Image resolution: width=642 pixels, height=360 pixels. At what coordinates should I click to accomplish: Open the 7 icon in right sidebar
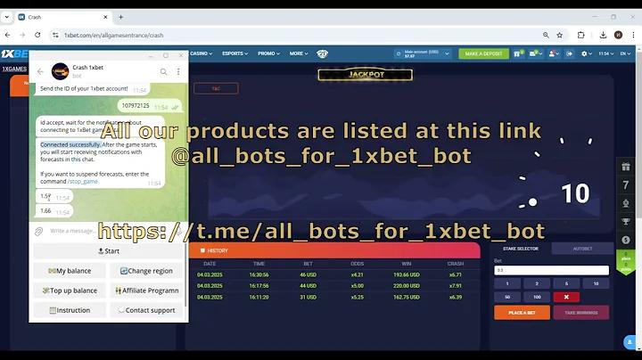pos(625,185)
